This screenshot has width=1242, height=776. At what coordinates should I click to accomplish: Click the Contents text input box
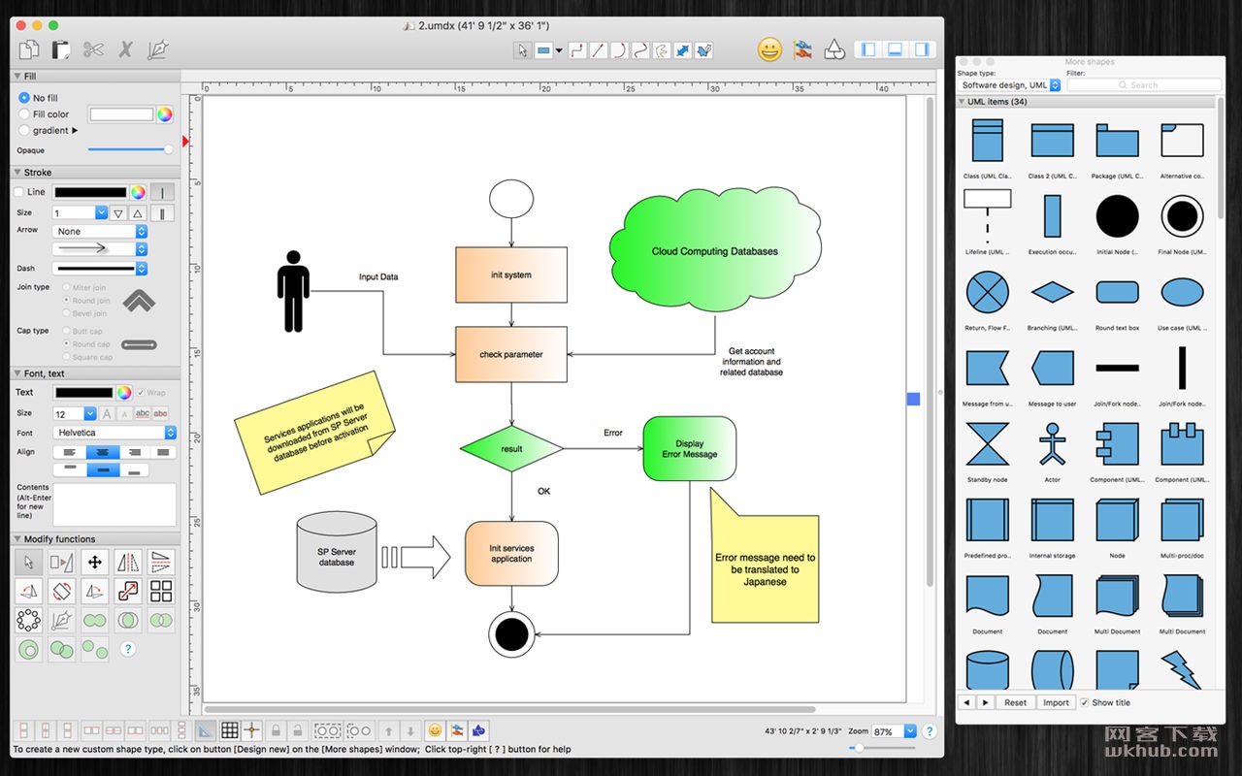(x=114, y=504)
